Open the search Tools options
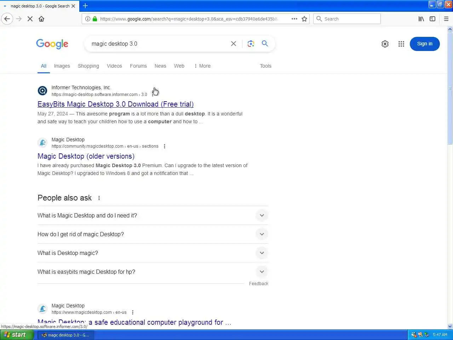The height and width of the screenshot is (340, 453). (265, 66)
